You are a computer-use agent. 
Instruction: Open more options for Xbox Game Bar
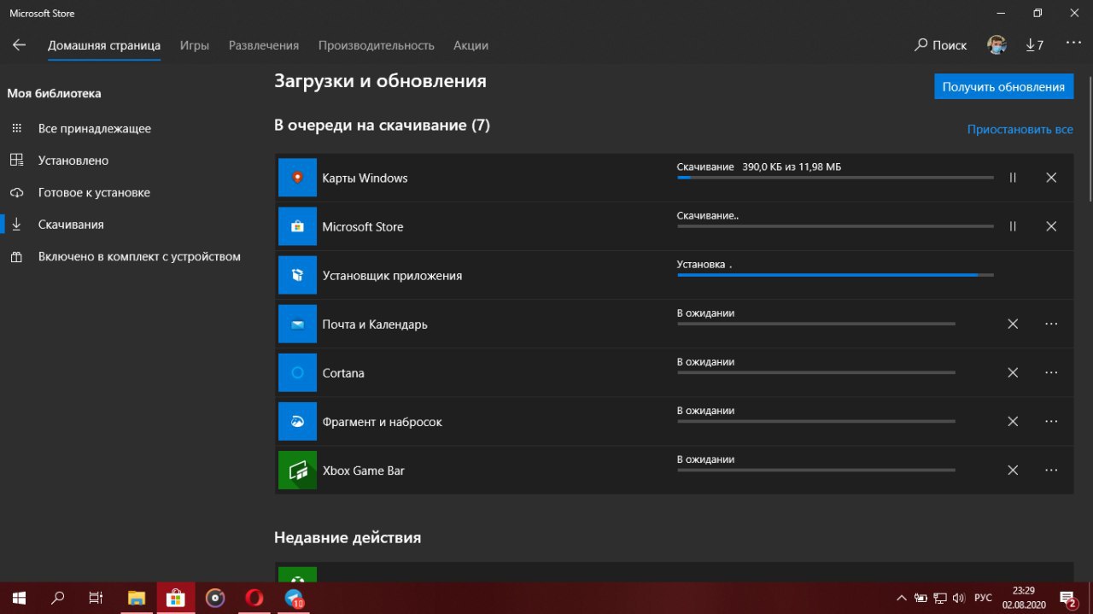(1051, 470)
